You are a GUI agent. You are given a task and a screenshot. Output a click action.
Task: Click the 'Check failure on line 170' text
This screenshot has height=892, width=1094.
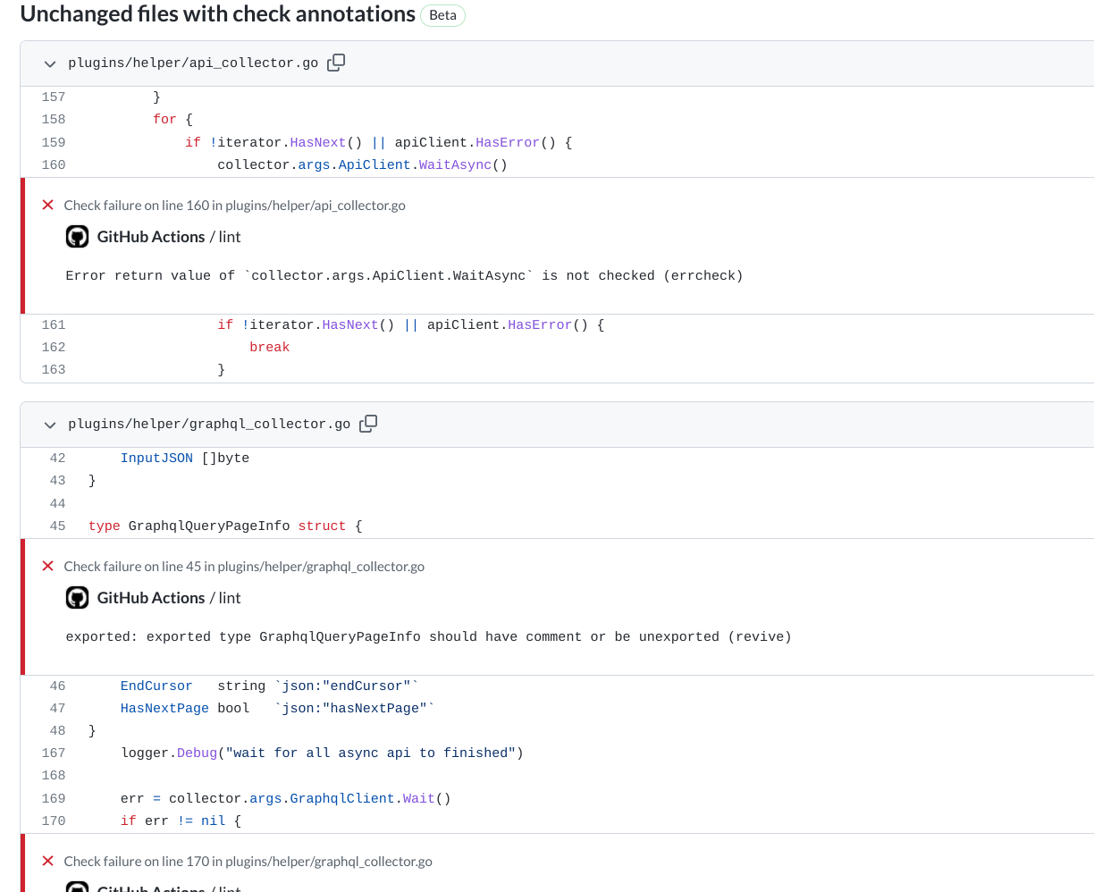pyautogui.click(x=248, y=861)
